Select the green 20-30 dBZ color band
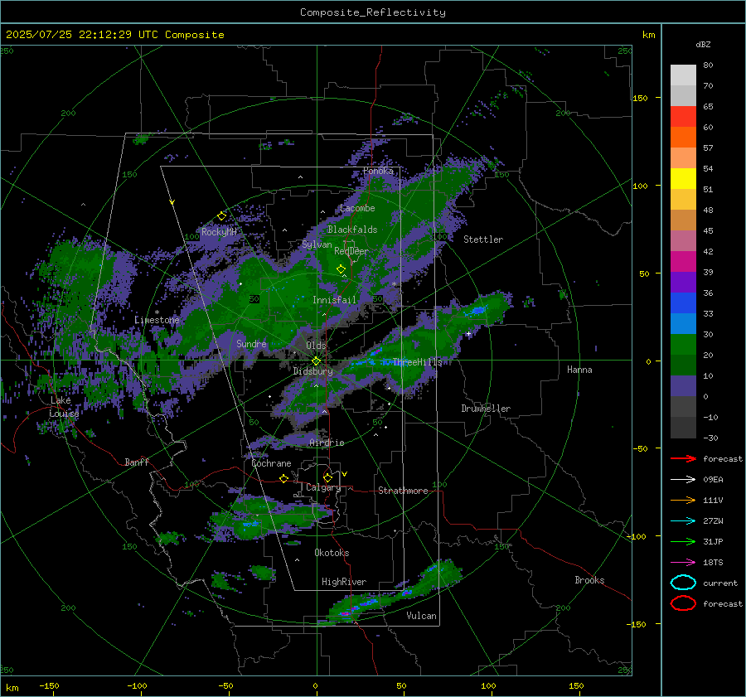 (683, 345)
